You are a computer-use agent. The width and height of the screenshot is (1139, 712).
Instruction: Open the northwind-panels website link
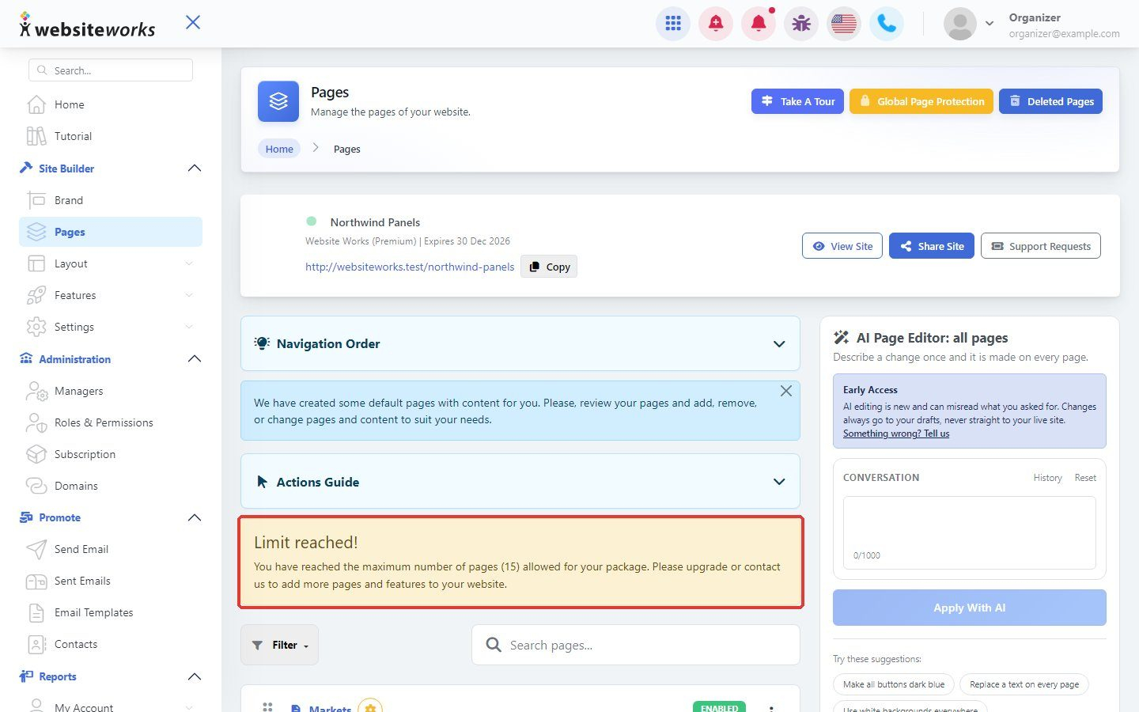(x=410, y=267)
